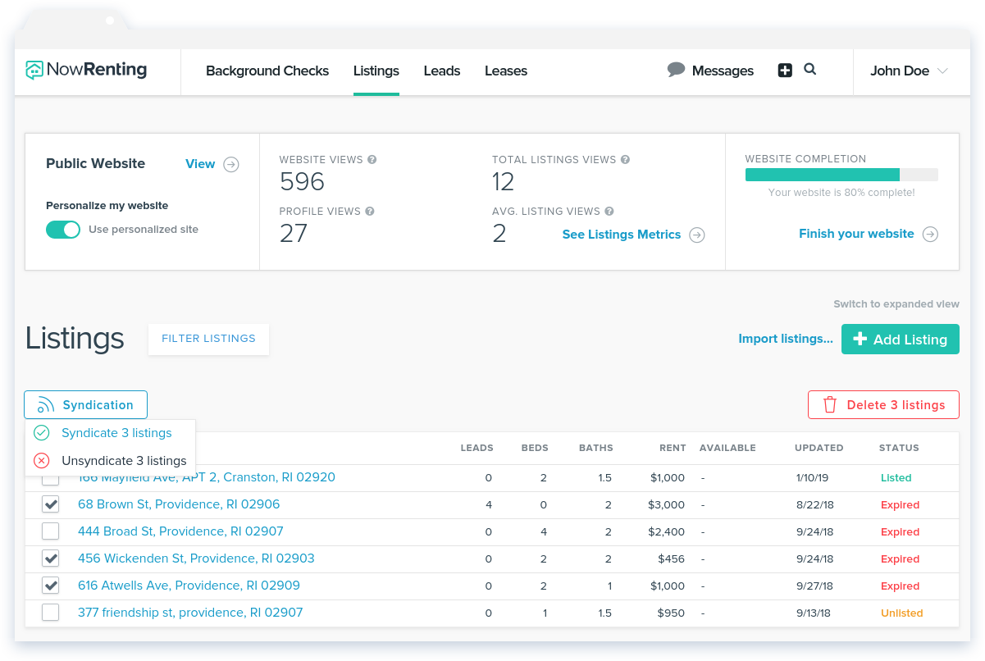Go to Background Checks tab

coord(267,71)
